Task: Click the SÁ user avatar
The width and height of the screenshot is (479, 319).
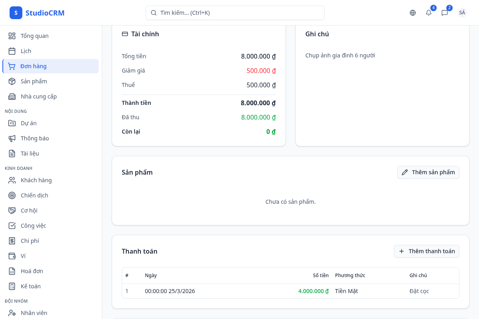Action: (x=462, y=13)
